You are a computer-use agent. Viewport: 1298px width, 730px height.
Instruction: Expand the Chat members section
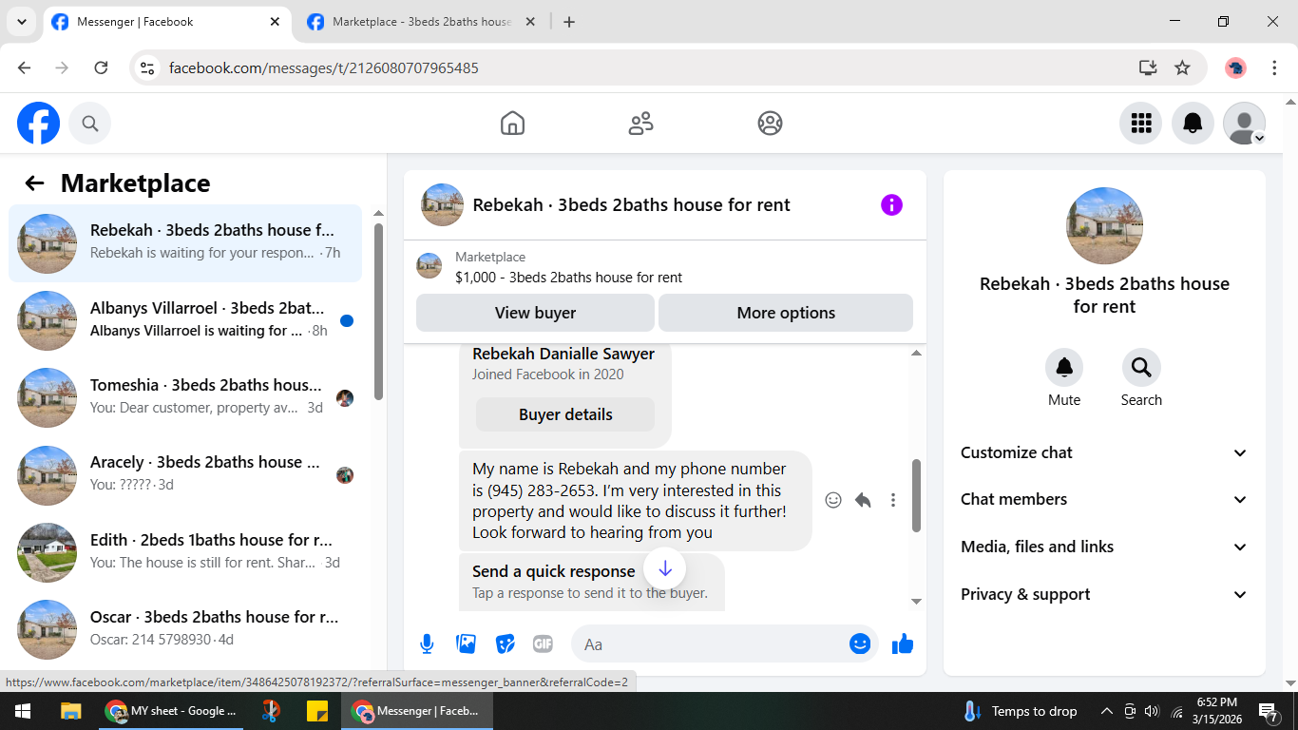pos(1104,499)
